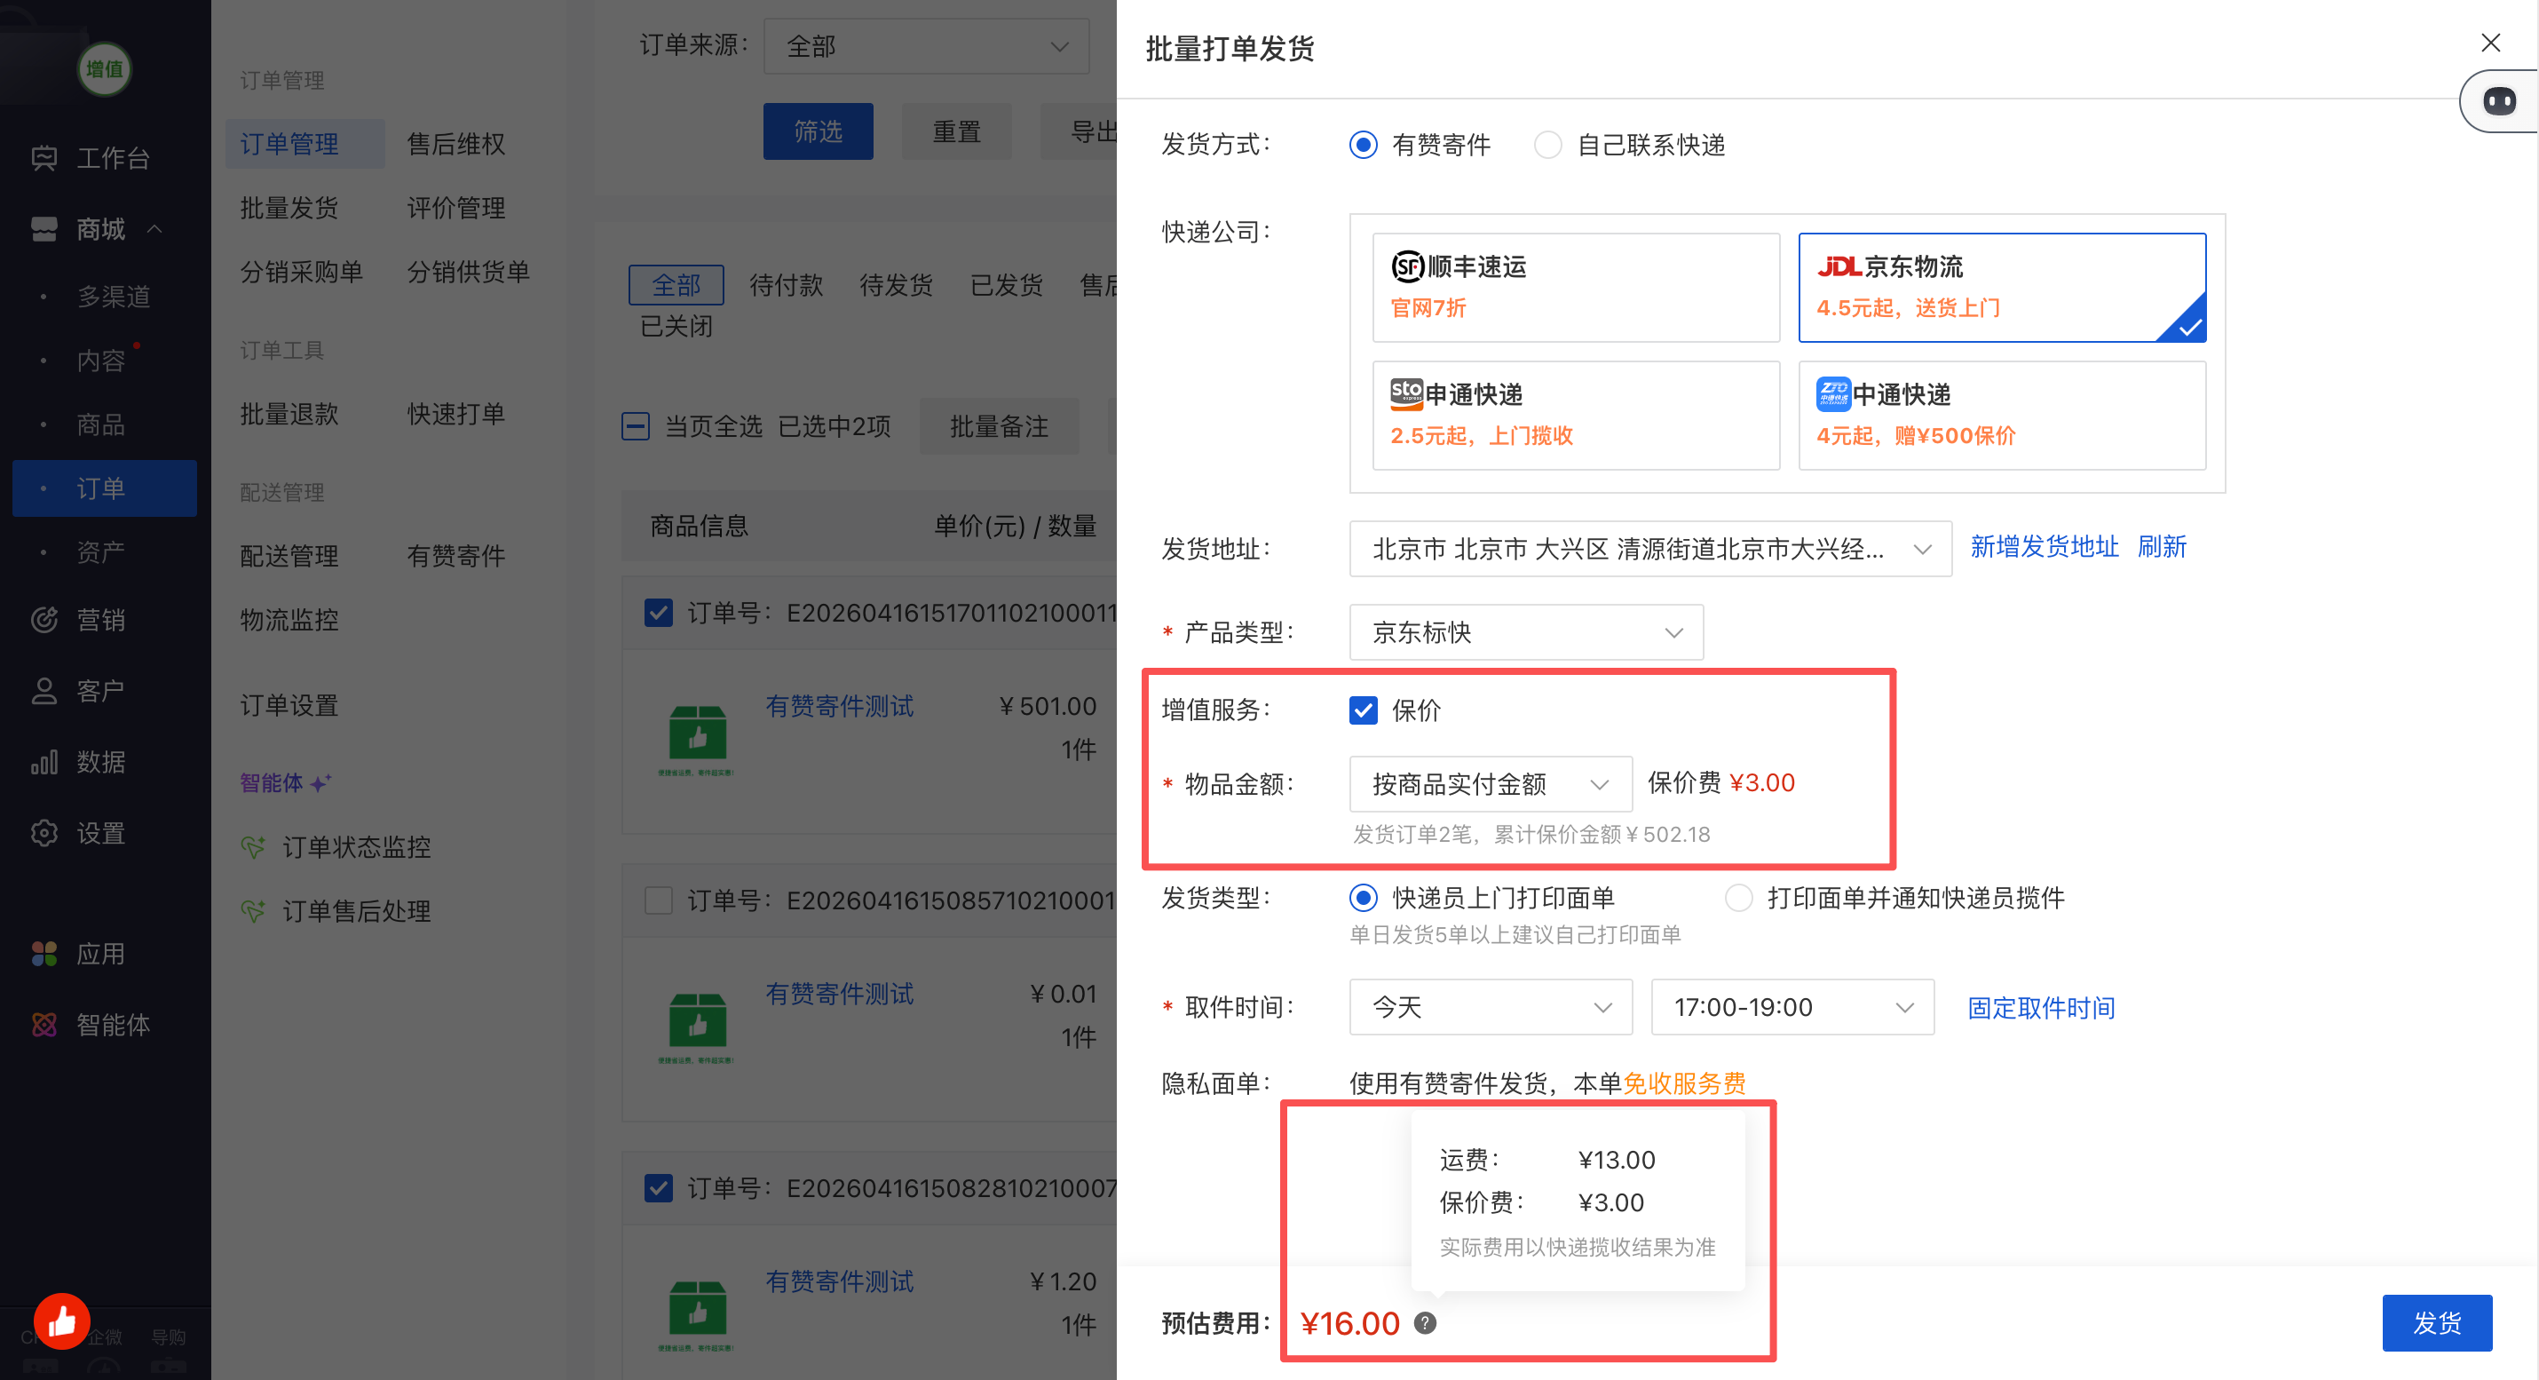The height and width of the screenshot is (1380, 2539).
Task: Click the question mark icon beside estimated fee
Action: 1424,1323
